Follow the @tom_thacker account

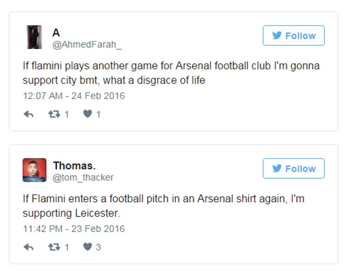[x=294, y=169]
